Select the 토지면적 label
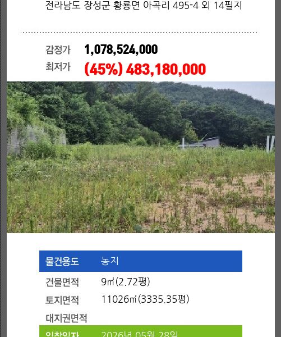The height and width of the screenshot is (337, 281). pyautogui.click(x=62, y=300)
